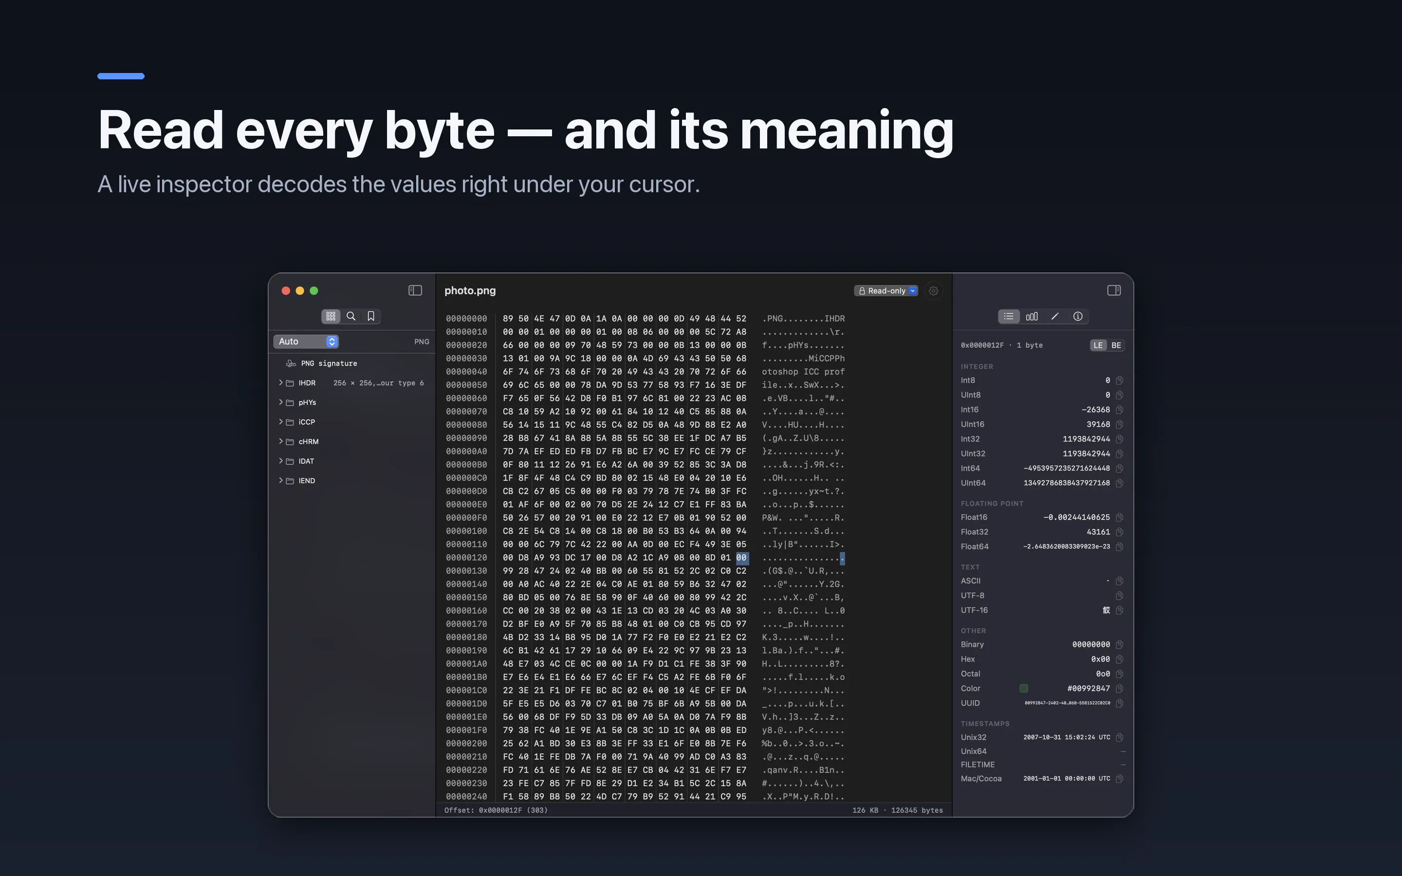Click the ASCII text ".PNG........IHDR"
The image size is (1402, 876).
click(x=803, y=319)
